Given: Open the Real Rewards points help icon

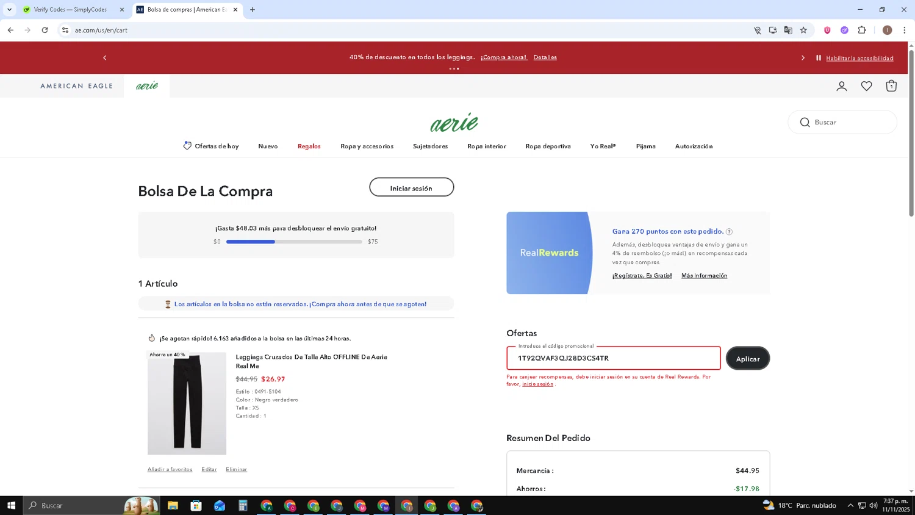Looking at the screenshot, I should pyautogui.click(x=729, y=232).
